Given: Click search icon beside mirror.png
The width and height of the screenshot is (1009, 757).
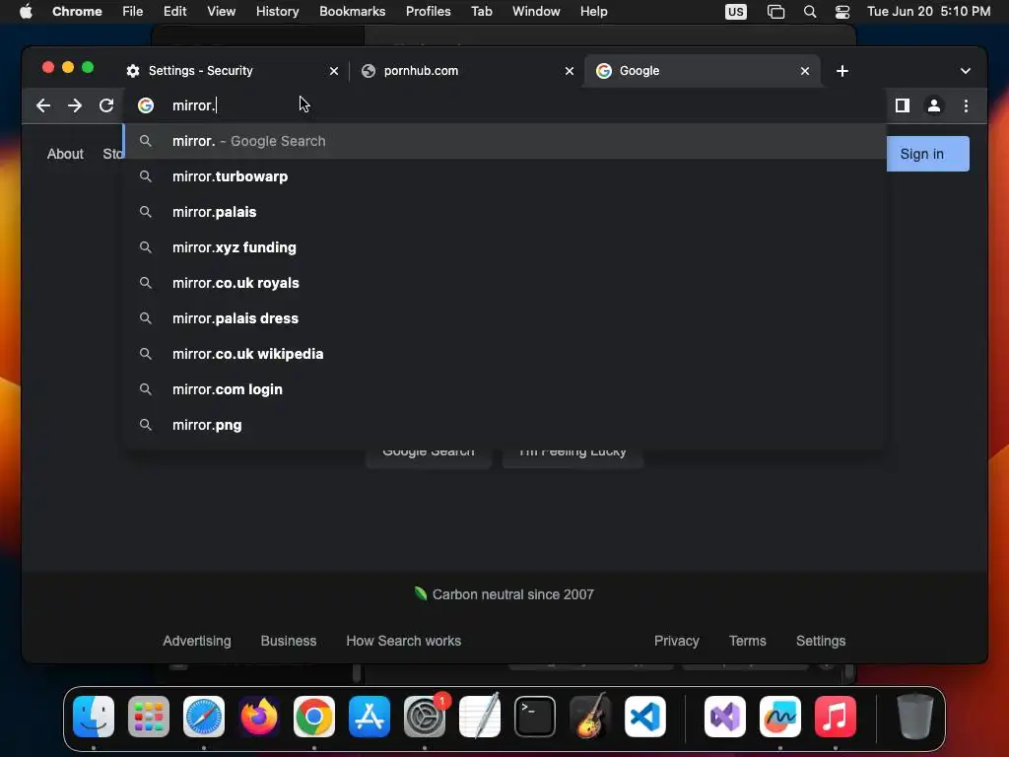Looking at the screenshot, I should click(x=146, y=424).
